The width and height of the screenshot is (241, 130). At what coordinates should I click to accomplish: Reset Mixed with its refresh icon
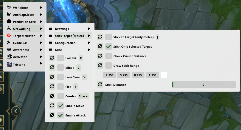click(52, 67)
